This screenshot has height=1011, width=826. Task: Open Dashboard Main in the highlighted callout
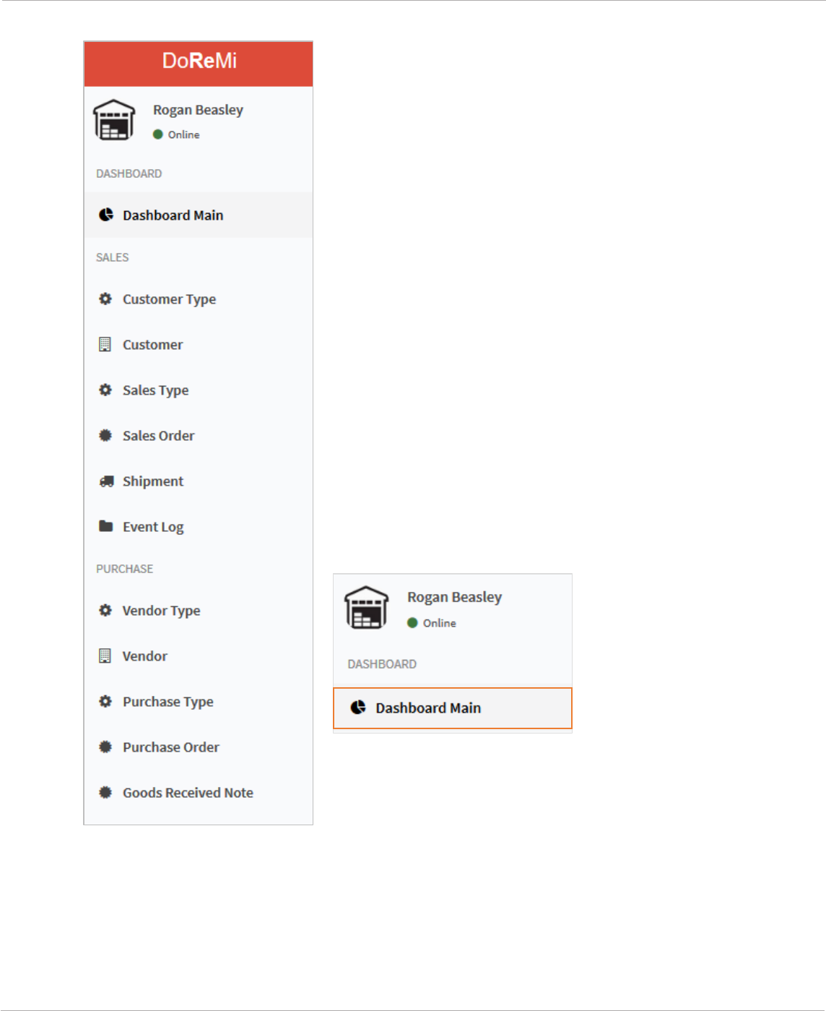coord(453,708)
